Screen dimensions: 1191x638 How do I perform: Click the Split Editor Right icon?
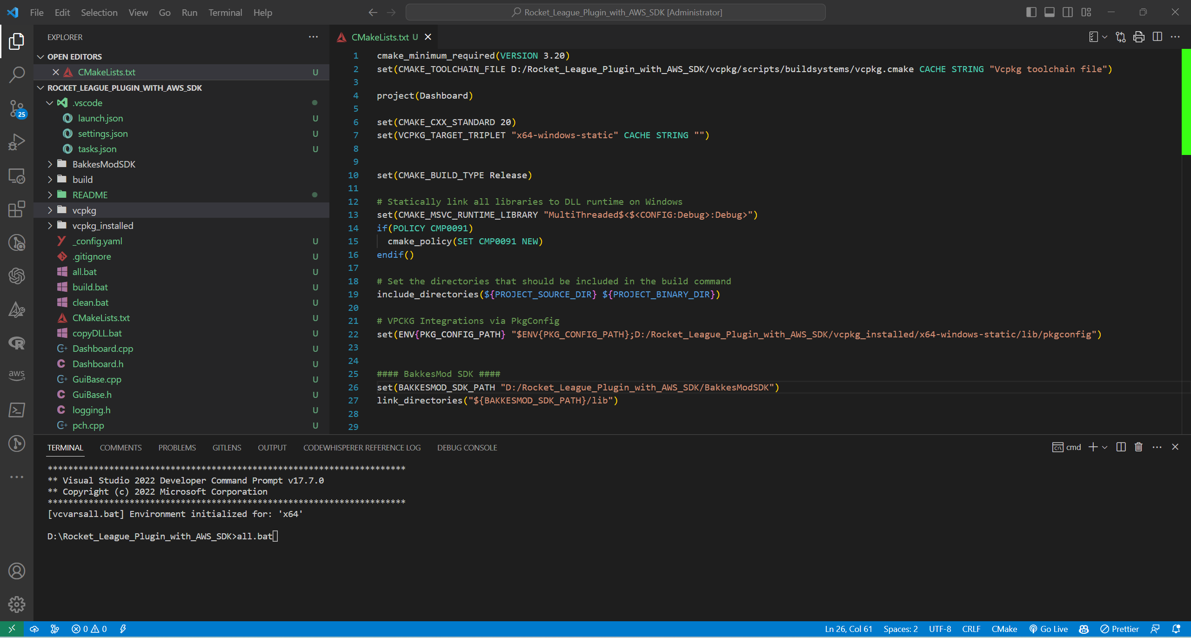(x=1158, y=37)
